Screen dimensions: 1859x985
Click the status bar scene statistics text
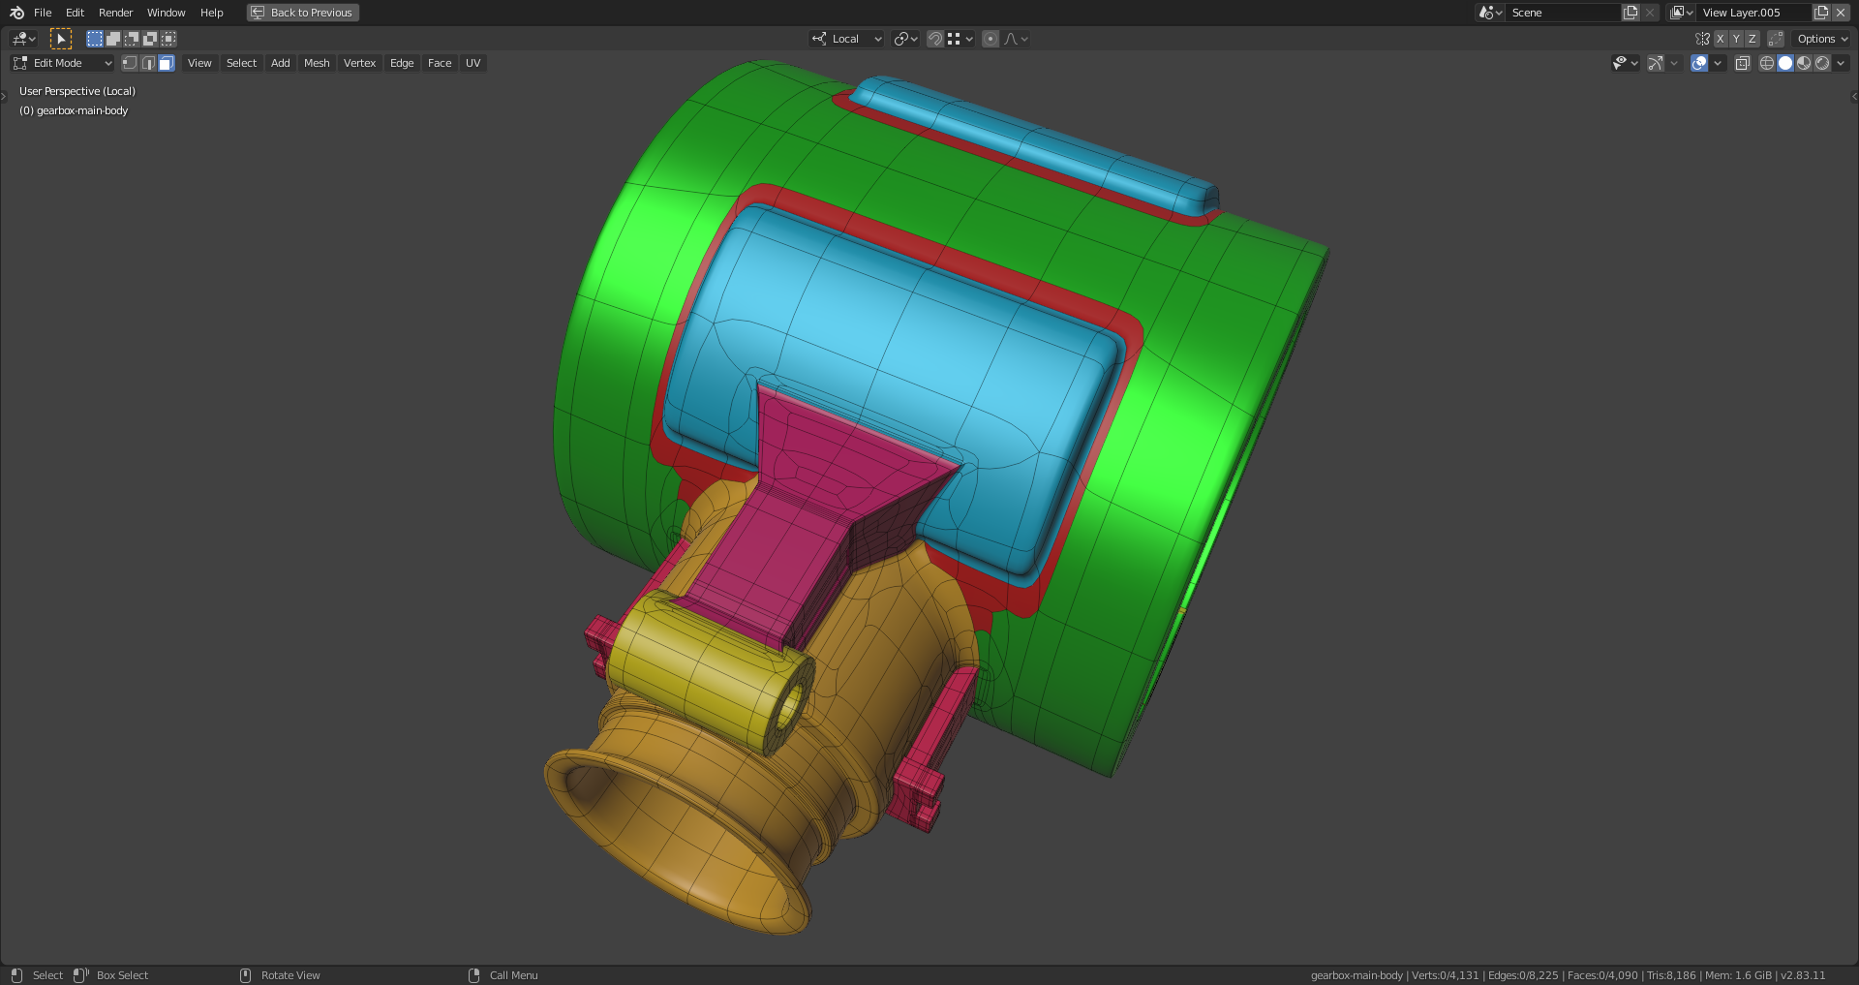pos(1568,975)
